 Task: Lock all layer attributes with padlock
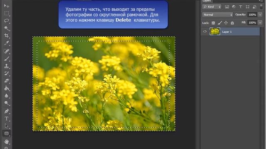[x=232, y=23]
